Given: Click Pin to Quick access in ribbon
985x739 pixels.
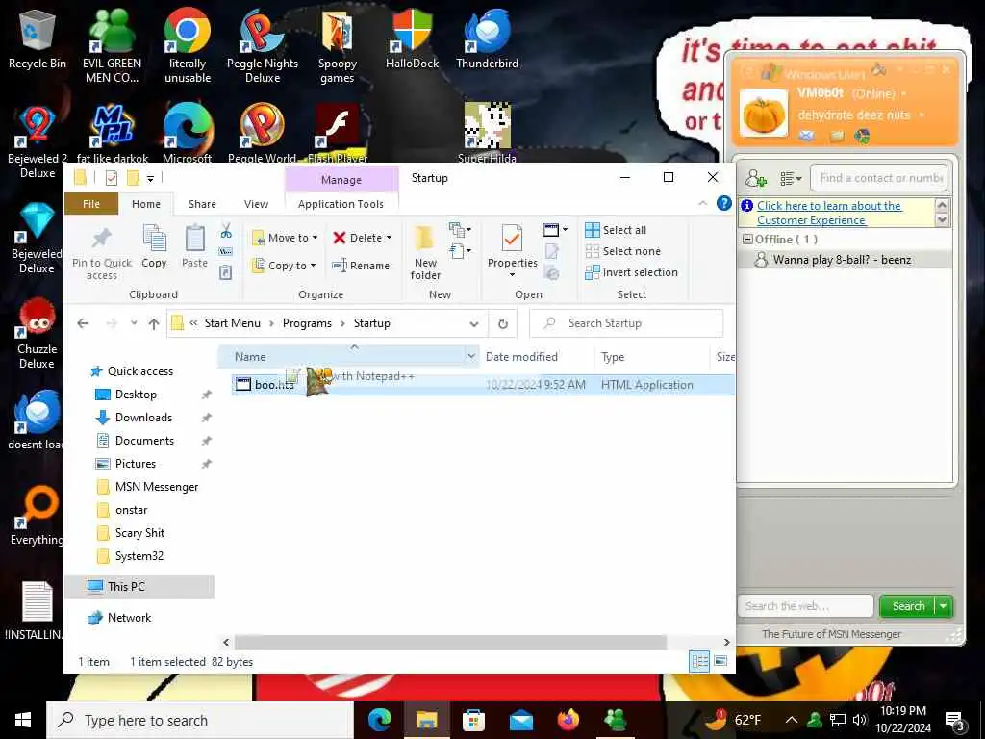Looking at the screenshot, I should 101,253.
